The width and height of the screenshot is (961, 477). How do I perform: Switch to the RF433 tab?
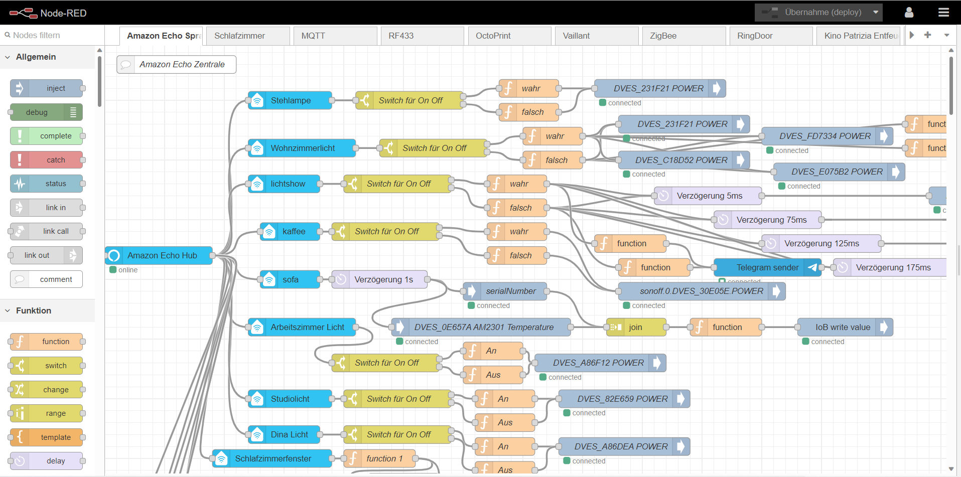click(423, 36)
